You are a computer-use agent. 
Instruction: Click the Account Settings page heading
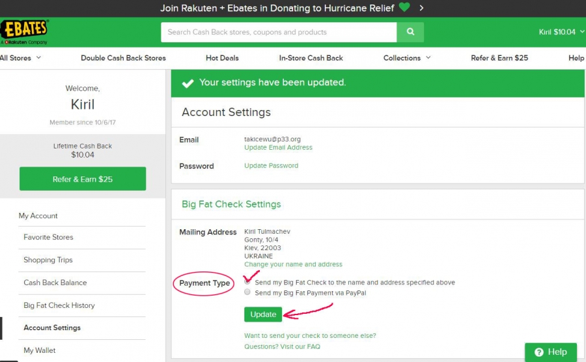[226, 112]
